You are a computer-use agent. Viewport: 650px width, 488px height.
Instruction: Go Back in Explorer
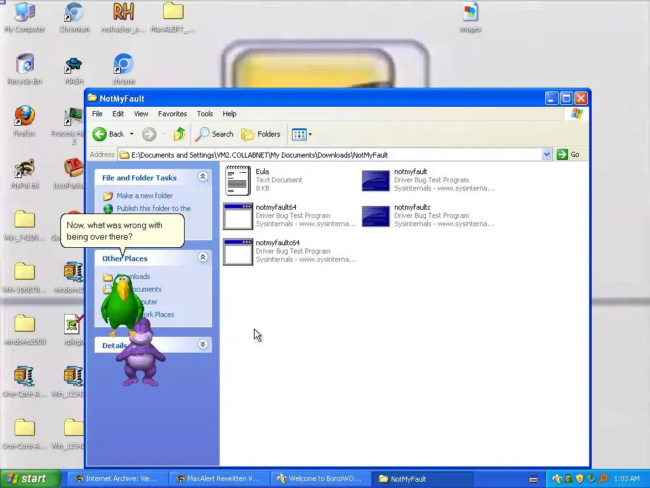(108, 134)
